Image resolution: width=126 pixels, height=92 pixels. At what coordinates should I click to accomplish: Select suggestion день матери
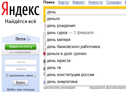click(86, 40)
